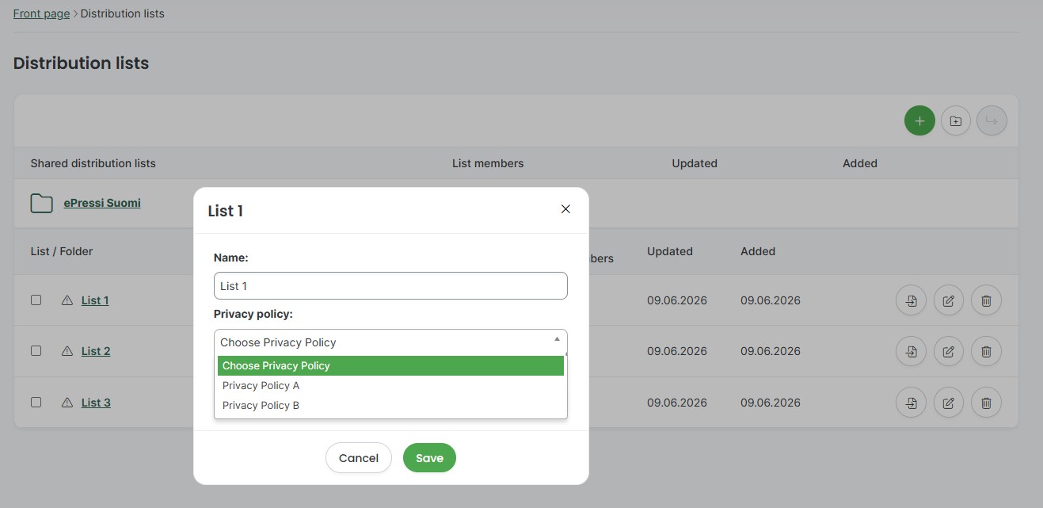1043x508 pixels.
Task: Tick the checkbox for List 3
Action: click(x=36, y=402)
